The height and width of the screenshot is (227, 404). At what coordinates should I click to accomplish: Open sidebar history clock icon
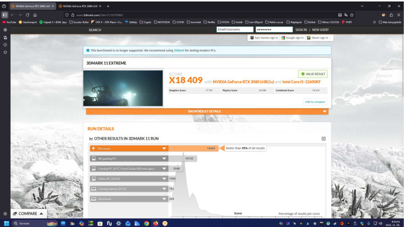pyautogui.click(x=5, y=45)
